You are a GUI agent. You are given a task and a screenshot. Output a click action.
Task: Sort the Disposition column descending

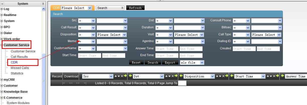tap(220, 76)
